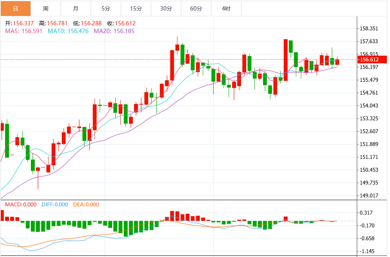Click the MA5: 156.591 indicator label

23,31
